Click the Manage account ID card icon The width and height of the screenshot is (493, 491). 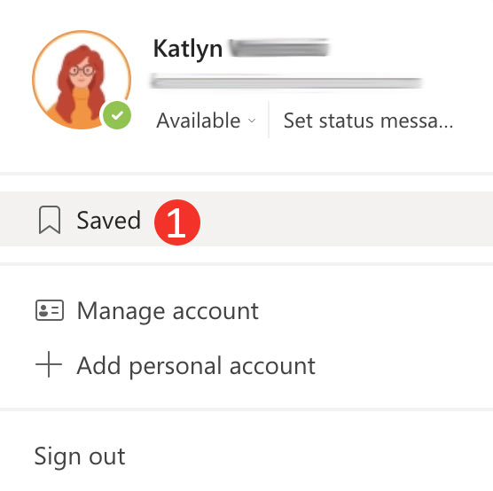tap(50, 310)
